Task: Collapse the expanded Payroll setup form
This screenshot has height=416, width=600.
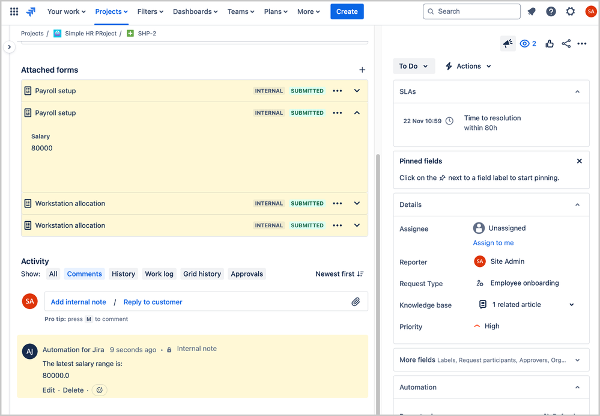Action: [357, 113]
